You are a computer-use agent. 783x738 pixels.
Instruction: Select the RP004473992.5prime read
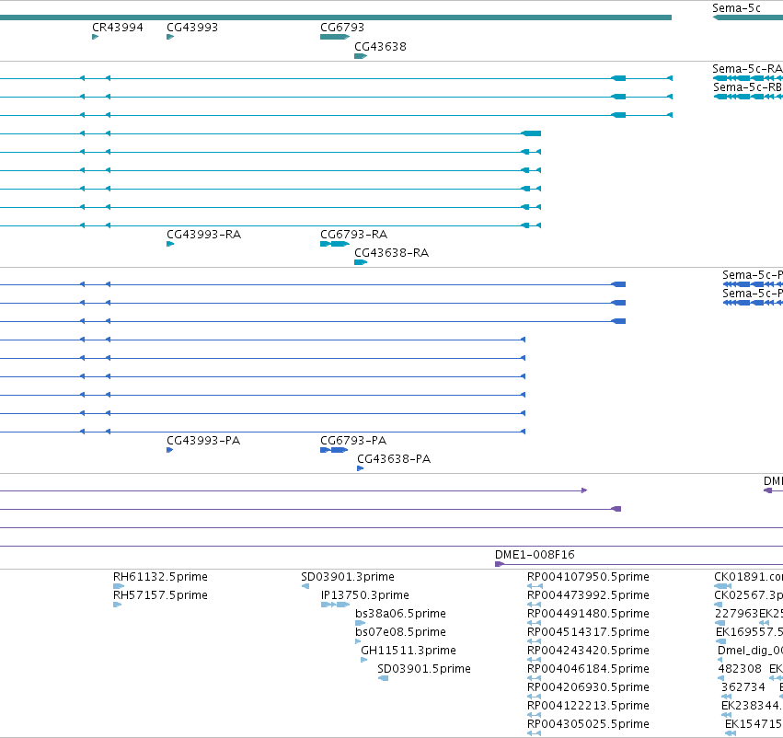(x=535, y=605)
